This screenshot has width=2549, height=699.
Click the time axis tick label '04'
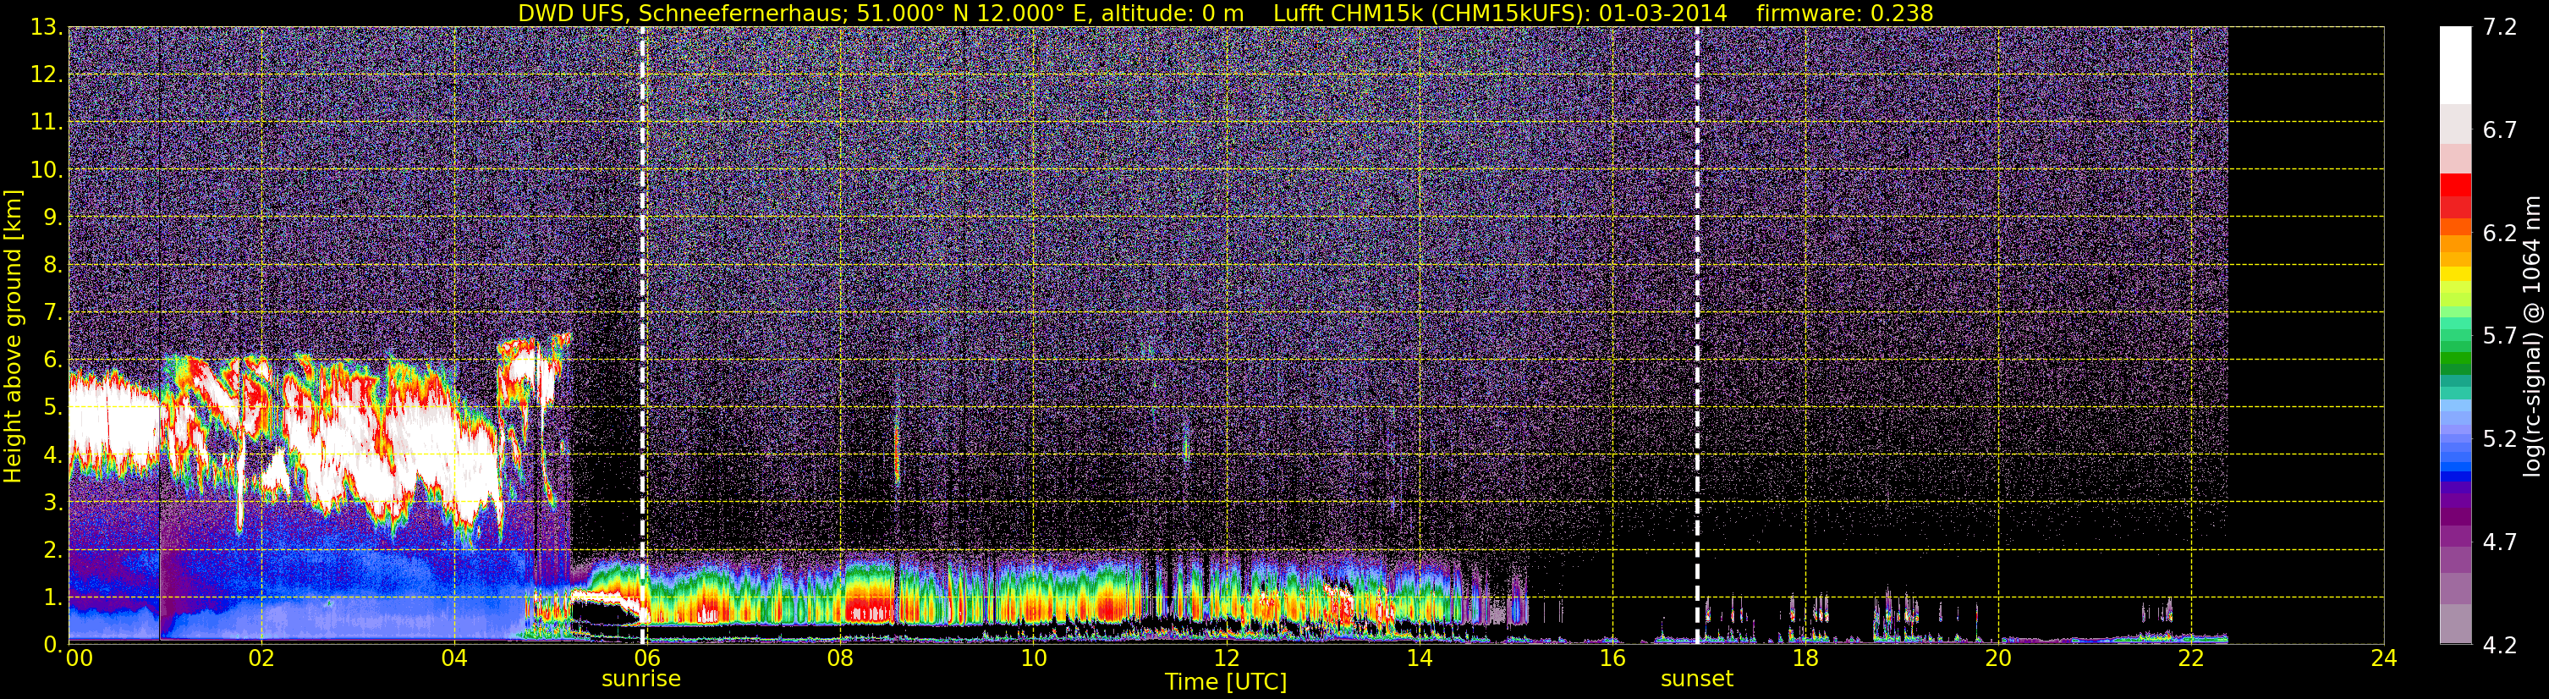click(x=454, y=659)
